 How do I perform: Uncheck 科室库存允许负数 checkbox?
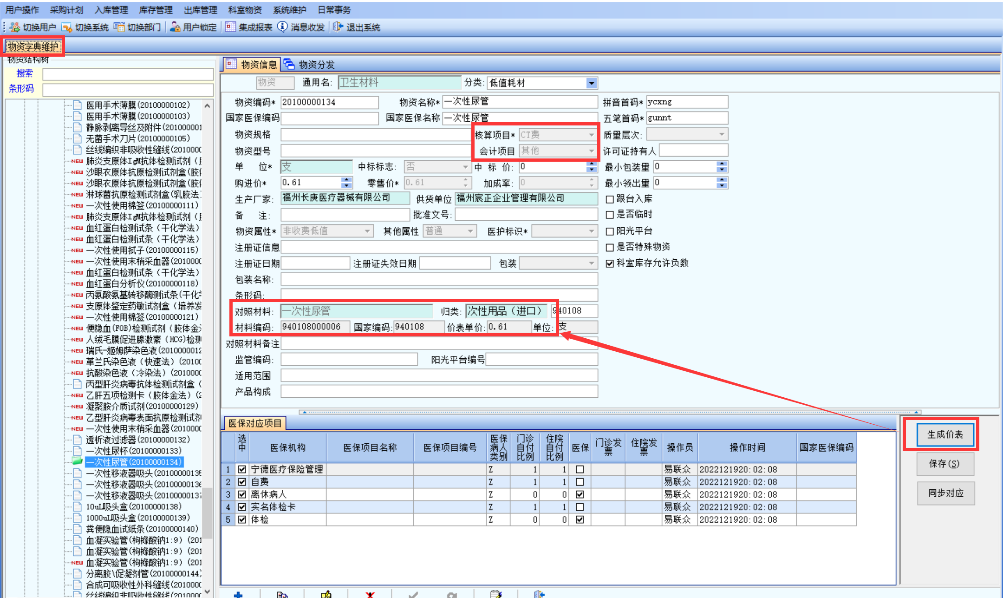click(x=610, y=263)
